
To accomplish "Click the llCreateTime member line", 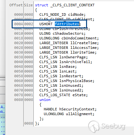I will tap(69, 43).
